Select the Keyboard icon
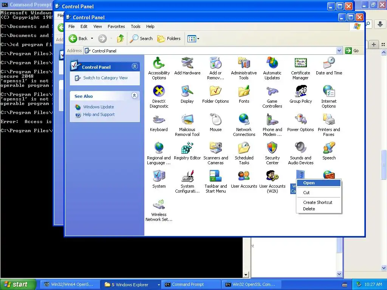Viewport: 387px width, 290px height. [159, 120]
